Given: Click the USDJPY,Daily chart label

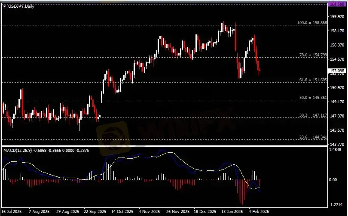Looking at the screenshot, I should [x=21, y=6].
